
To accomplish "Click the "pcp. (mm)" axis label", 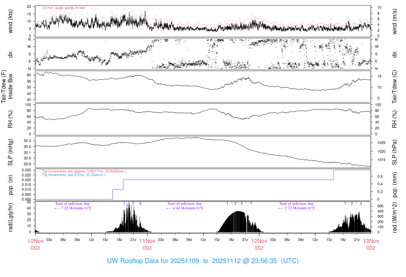I will click(x=396, y=185).
